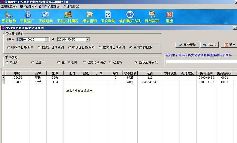Viewport: 237px width, 143px height.
Task: Select 按返厂日期查询 radio button
Action: coord(39,47)
